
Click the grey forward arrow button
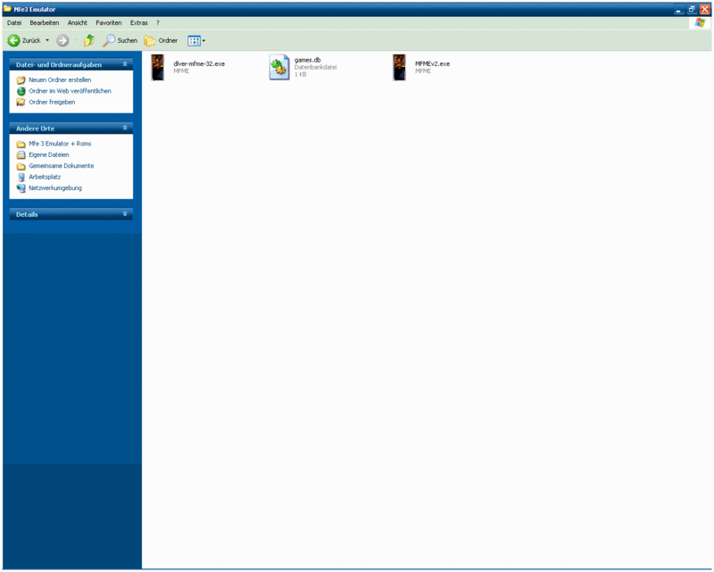point(62,40)
